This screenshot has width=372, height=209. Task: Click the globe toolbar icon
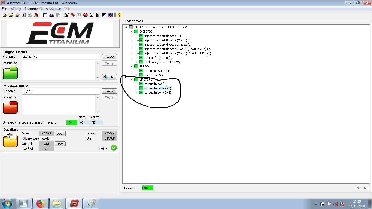[111, 15]
